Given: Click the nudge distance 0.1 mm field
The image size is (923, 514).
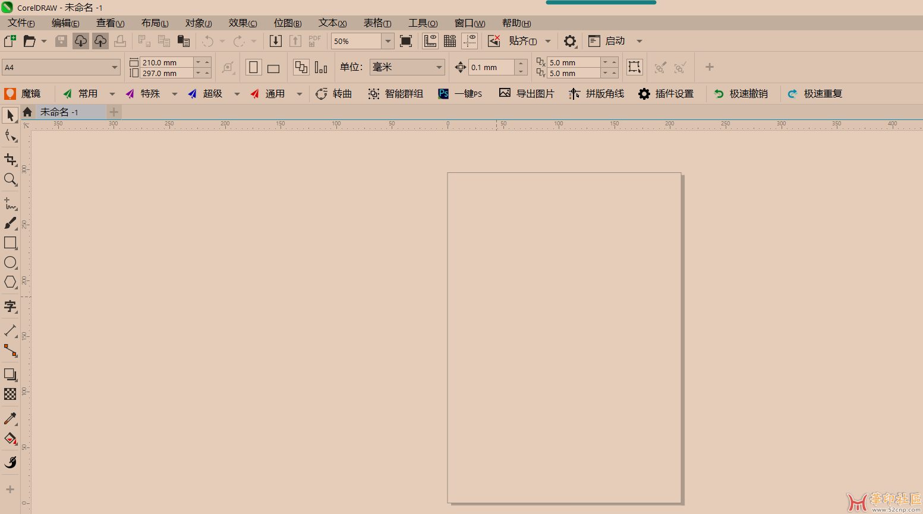Looking at the screenshot, I should click(x=492, y=67).
